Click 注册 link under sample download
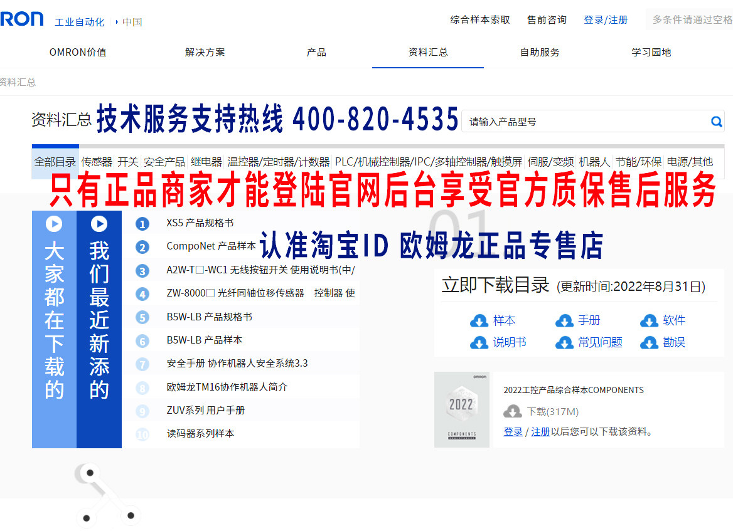 [x=540, y=432]
